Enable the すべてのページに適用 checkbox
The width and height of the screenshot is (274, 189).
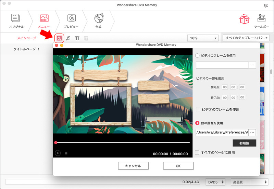[197, 152]
